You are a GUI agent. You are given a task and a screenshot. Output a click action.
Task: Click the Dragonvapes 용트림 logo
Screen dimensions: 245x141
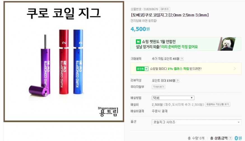tap(108, 112)
